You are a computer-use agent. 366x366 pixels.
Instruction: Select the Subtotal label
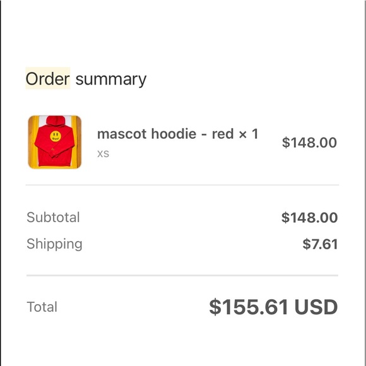(x=53, y=217)
